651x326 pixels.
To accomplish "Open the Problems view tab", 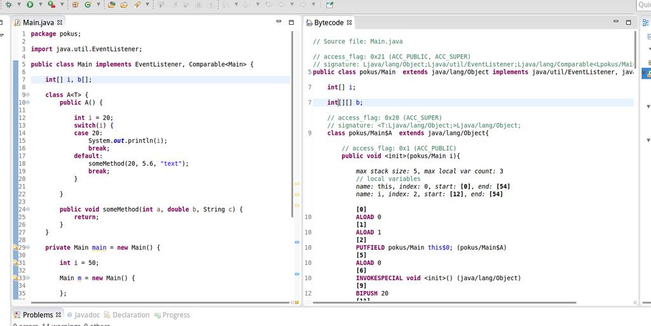I will [38, 315].
